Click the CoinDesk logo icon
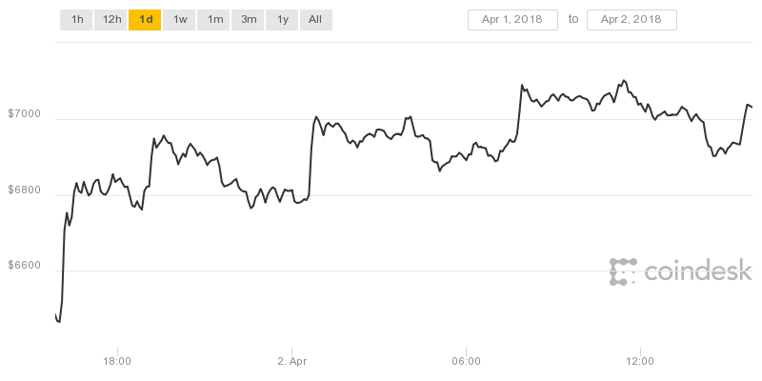Image resolution: width=762 pixels, height=381 pixels. point(623,271)
